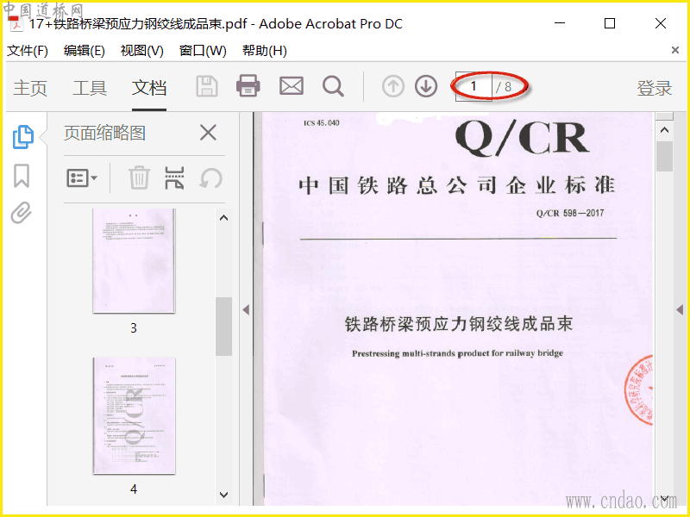
Task: Click the thumbnail panel scrollbar thumb
Action: (x=223, y=327)
